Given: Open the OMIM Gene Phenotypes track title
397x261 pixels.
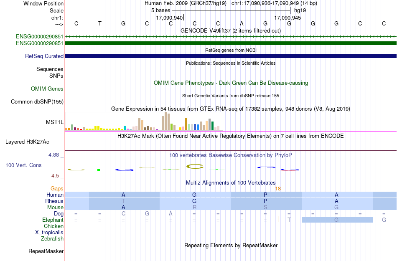Looking at the screenshot, I should [231, 83].
